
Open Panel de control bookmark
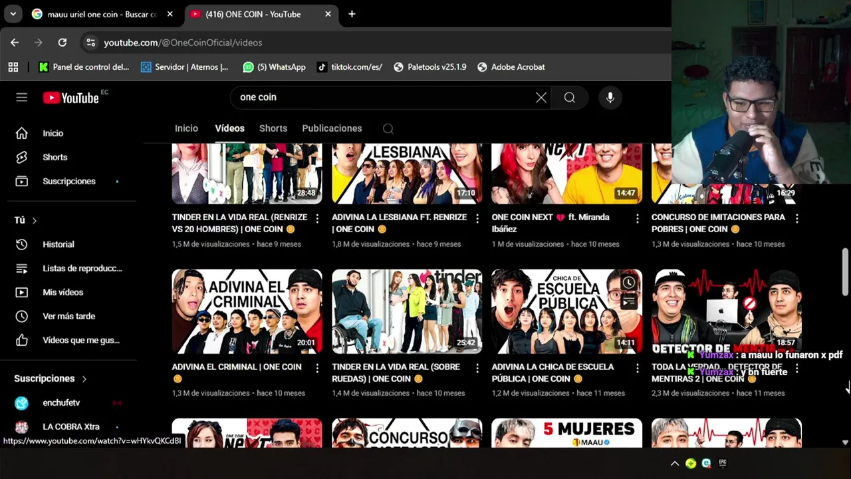[84, 67]
